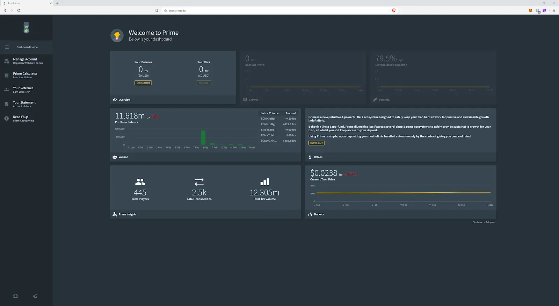The width and height of the screenshot is (559, 306).
Task: Click the bookmark icon in address bar
Action: (x=157, y=10)
